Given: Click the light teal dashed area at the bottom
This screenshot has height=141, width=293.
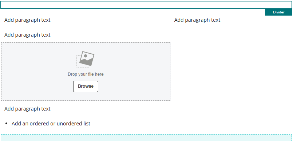Looking at the screenshot, I should coord(146,138).
